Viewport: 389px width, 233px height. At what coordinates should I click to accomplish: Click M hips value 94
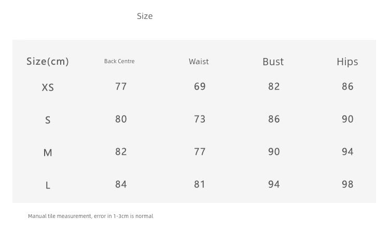click(x=348, y=152)
